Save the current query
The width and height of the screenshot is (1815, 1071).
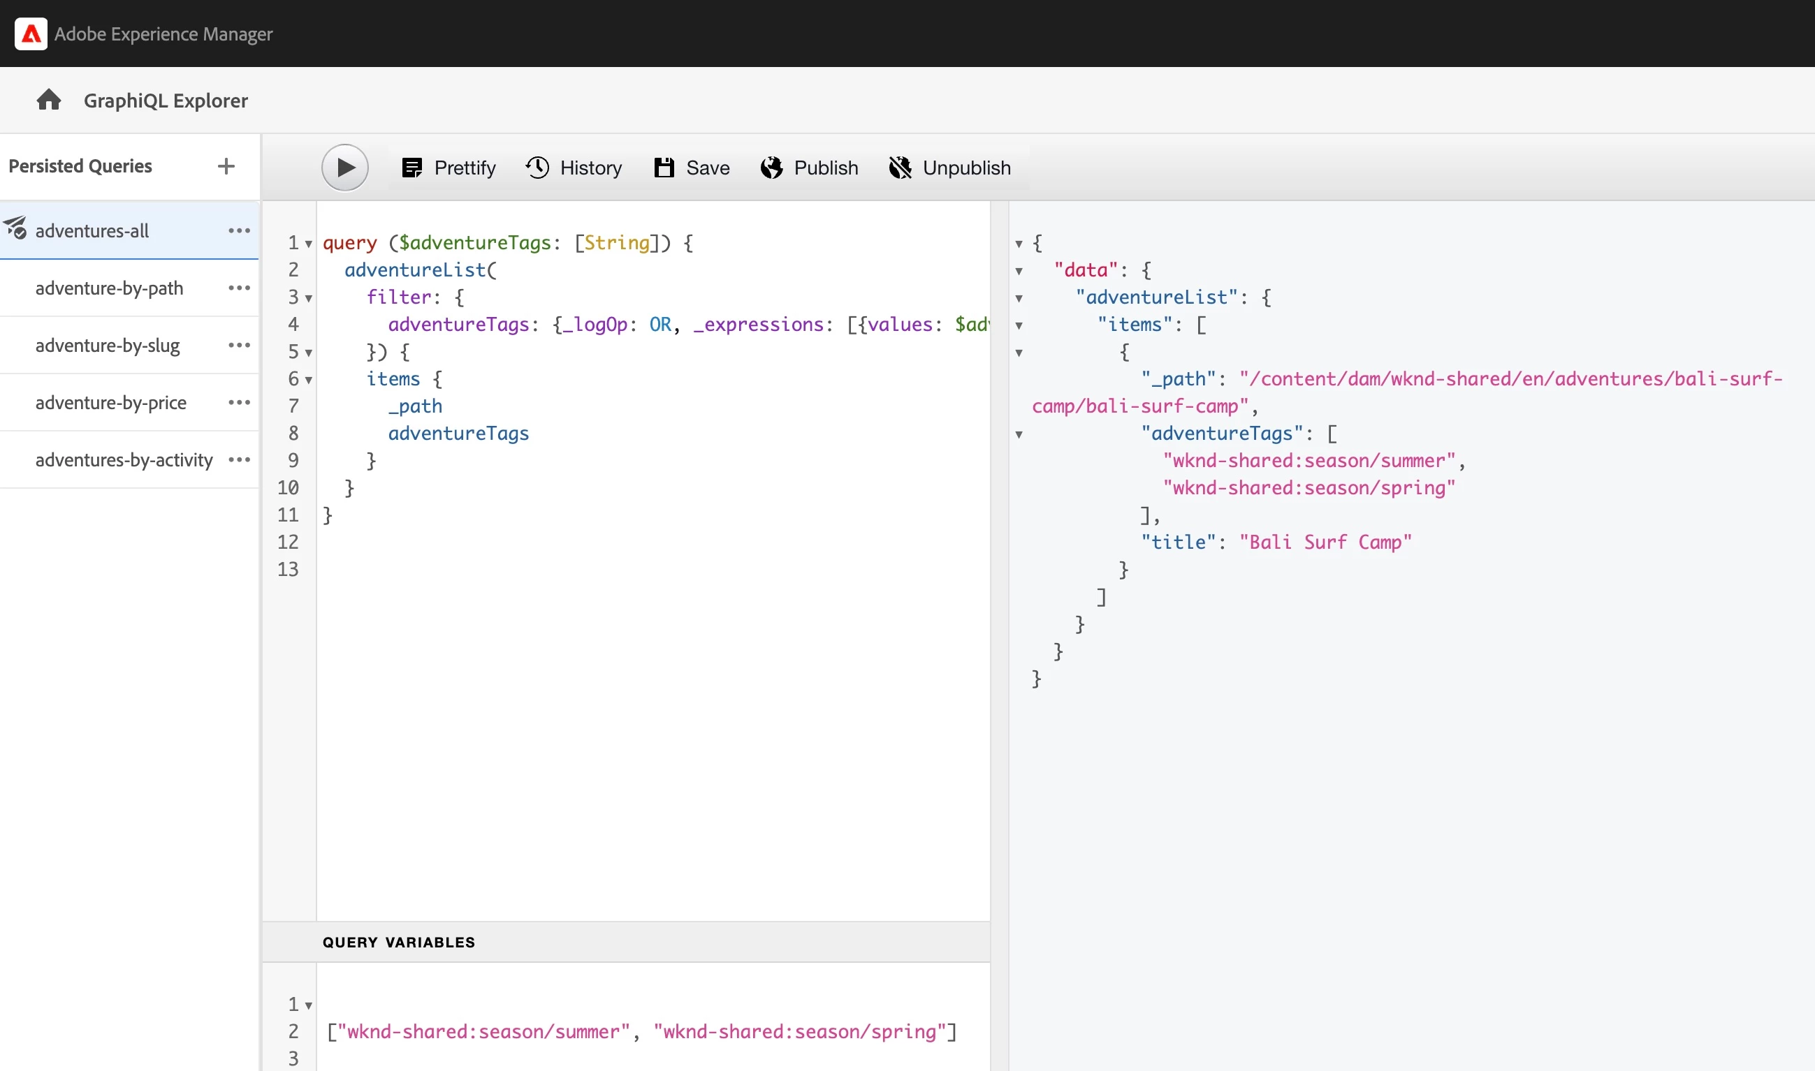(x=692, y=168)
